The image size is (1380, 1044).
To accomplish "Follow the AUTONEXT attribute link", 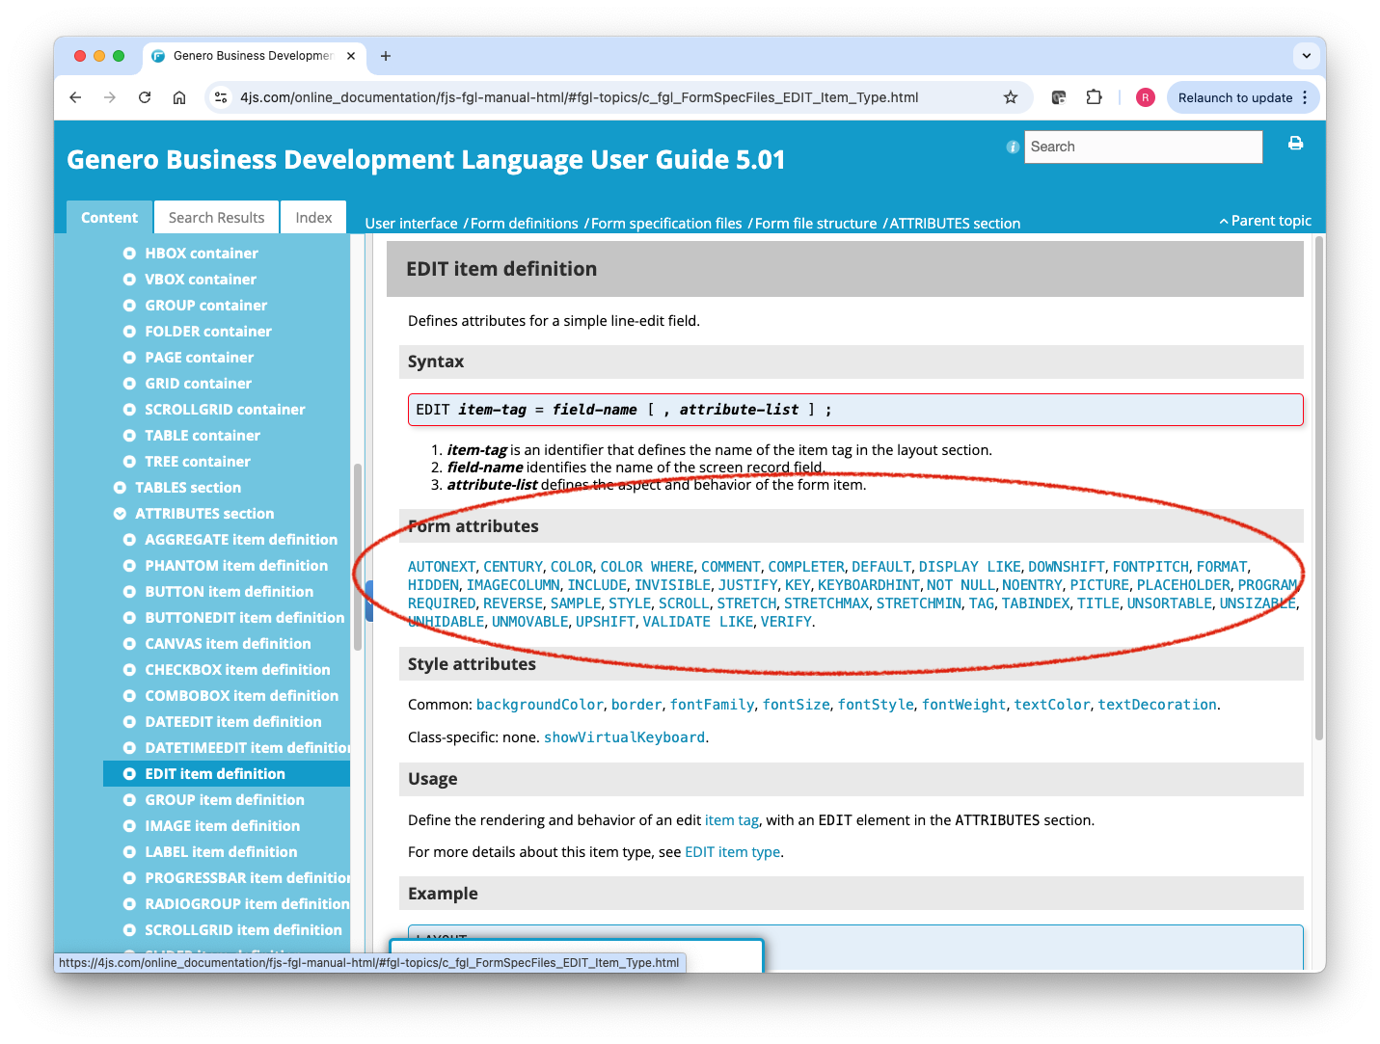I will coord(442,567).
